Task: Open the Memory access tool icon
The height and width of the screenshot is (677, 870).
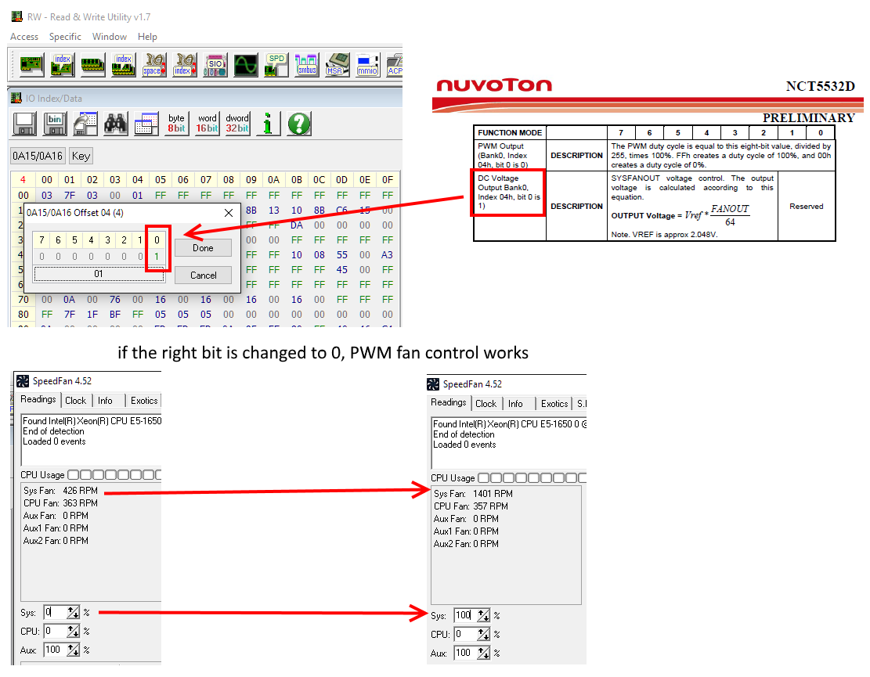Action: point(93,65)
